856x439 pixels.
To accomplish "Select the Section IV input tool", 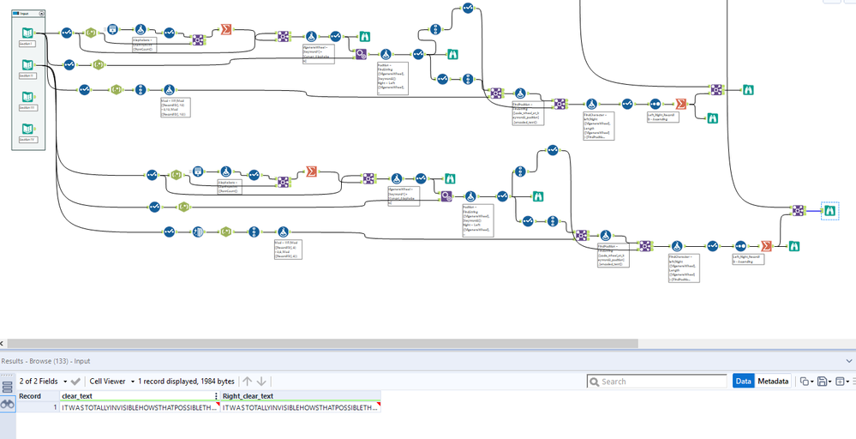I will tap(27, 129).
